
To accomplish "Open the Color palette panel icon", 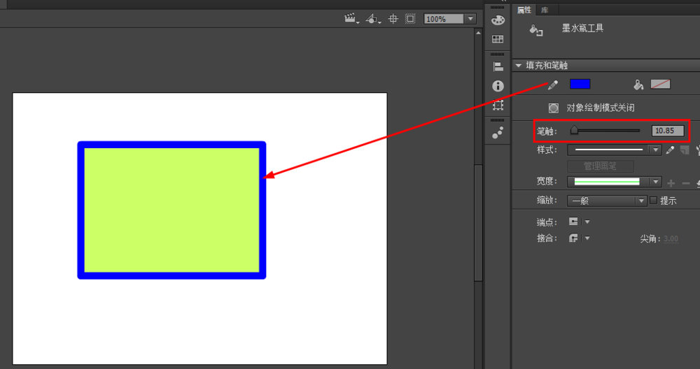I will pos(498,20).
